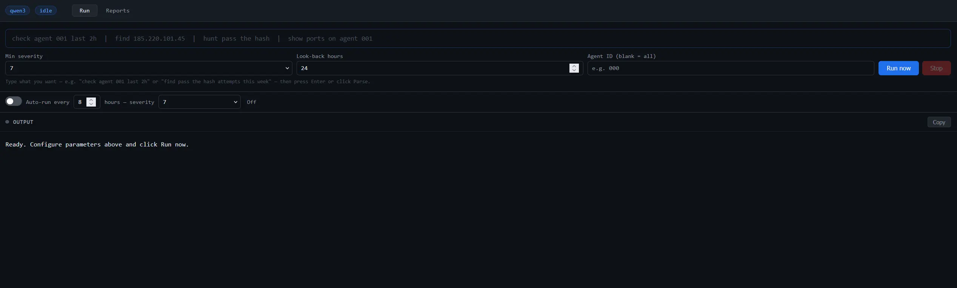Click the 'Min severity' label
The image size is (957, 288).
[24, 56]
